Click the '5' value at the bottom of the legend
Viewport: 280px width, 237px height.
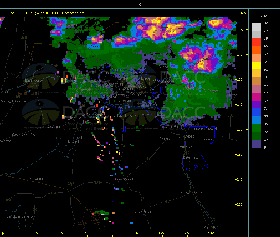click(265, 147)
